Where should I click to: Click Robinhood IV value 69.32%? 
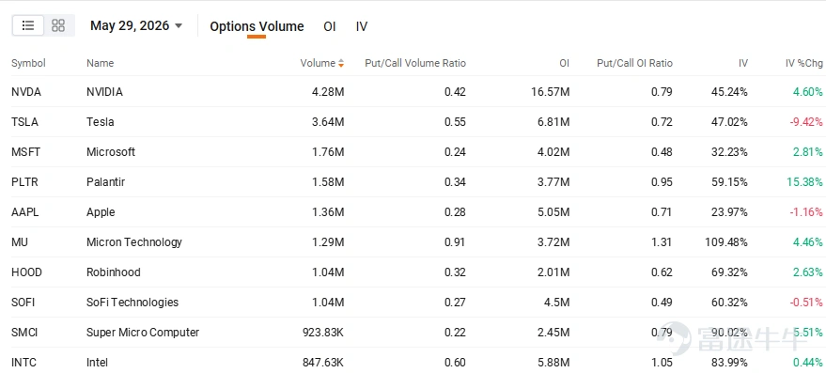(x=729, y=272)
